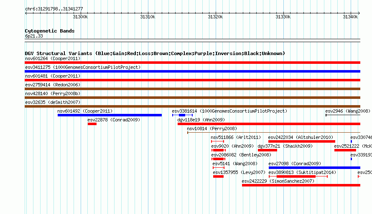This screenshot has height=214, width=372.
Task: Select the blue esv27098 gain bar
Action: 315,168
